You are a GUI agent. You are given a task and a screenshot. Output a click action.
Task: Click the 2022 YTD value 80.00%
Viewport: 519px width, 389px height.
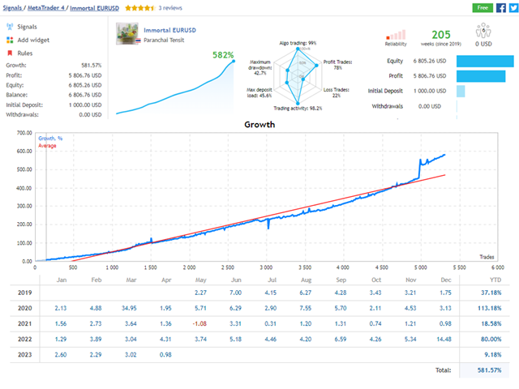point(491,340)
